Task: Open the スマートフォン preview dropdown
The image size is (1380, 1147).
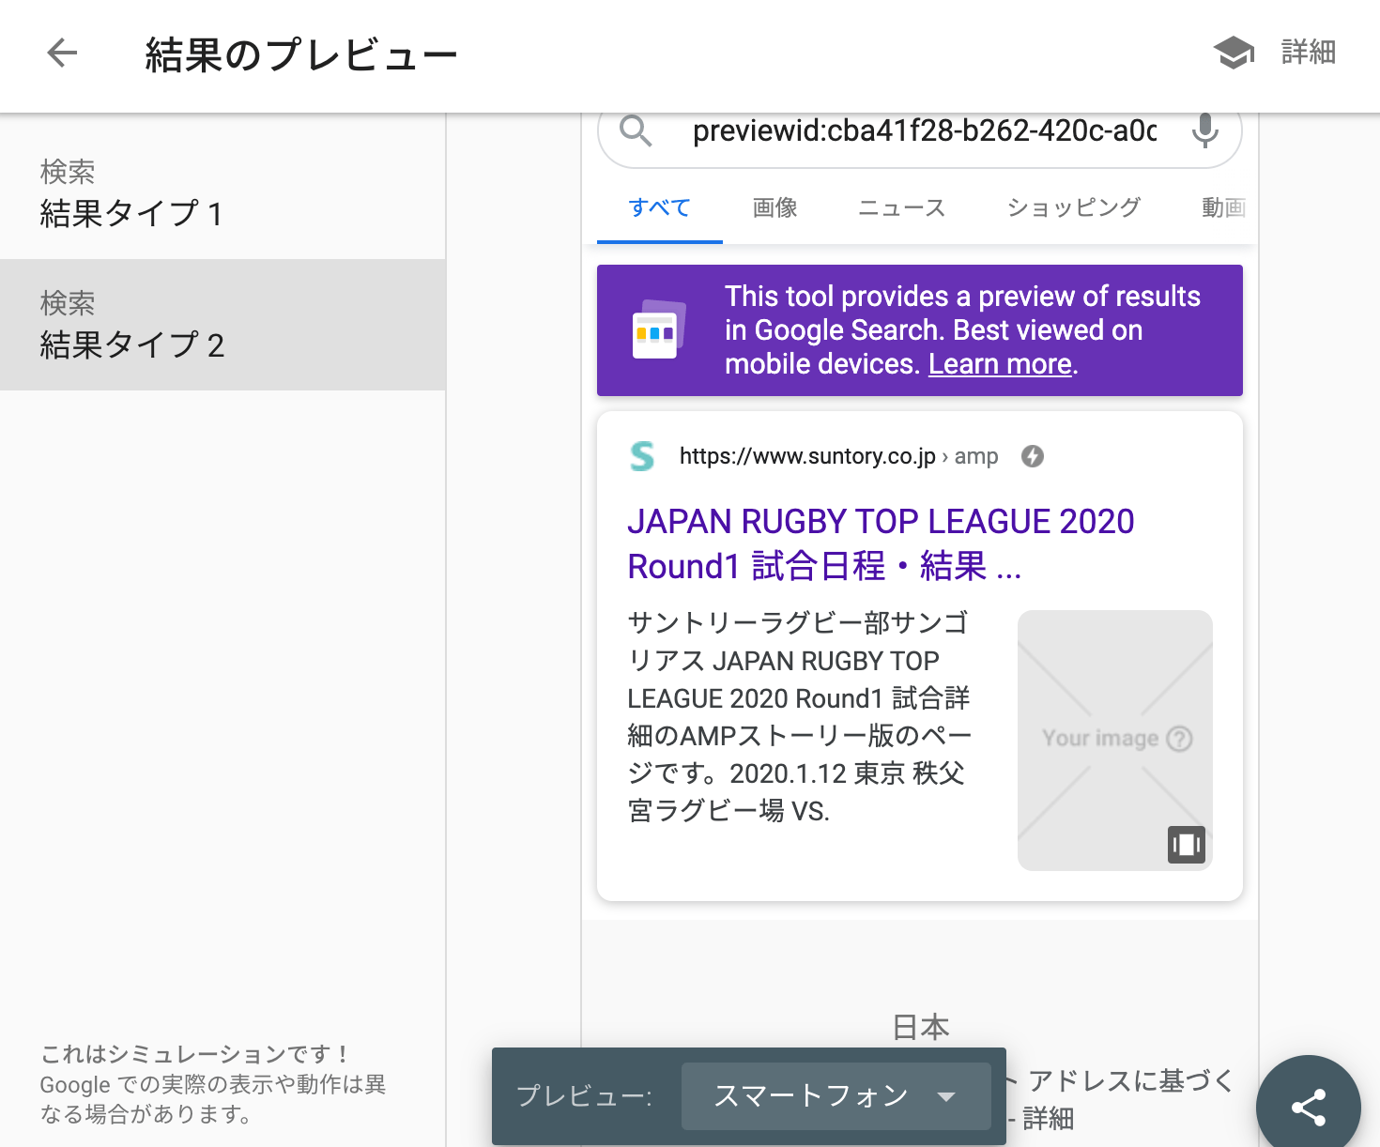Action: point(836,1095)
